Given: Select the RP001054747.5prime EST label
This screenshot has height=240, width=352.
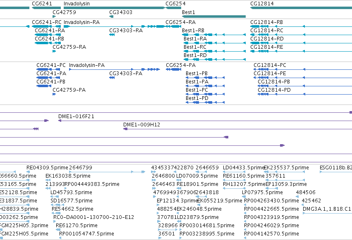Looking at the screenshot, I should point(86,234).
